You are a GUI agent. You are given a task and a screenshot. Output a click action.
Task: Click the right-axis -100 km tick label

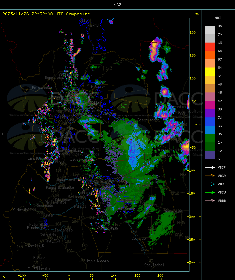click(x=192, y=170)
